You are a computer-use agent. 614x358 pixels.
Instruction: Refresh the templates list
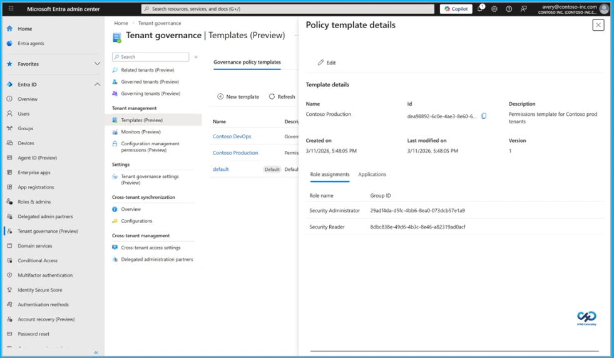click(282, 97)
